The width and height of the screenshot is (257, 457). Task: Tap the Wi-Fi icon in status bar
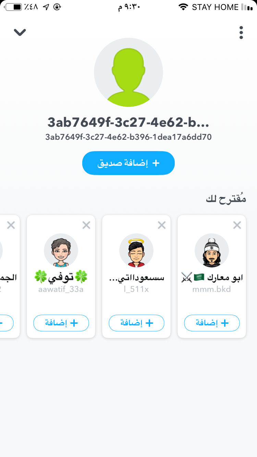click(x=184, y=7)
